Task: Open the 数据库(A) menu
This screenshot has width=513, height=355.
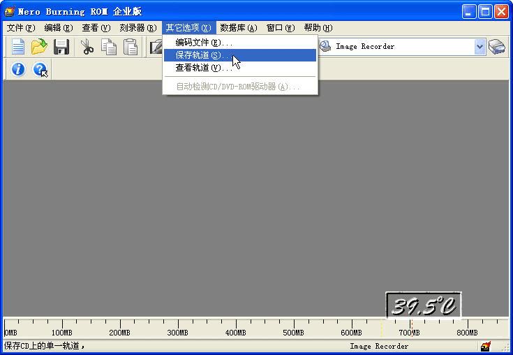Action: click(x=238, y=28)
